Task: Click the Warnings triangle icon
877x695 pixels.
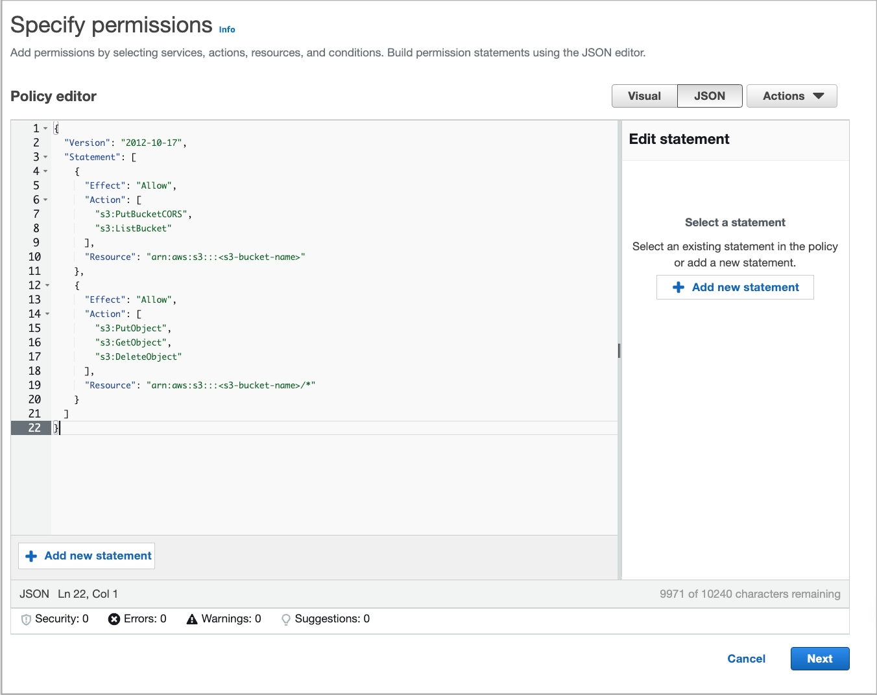Action: pos(191,619)
